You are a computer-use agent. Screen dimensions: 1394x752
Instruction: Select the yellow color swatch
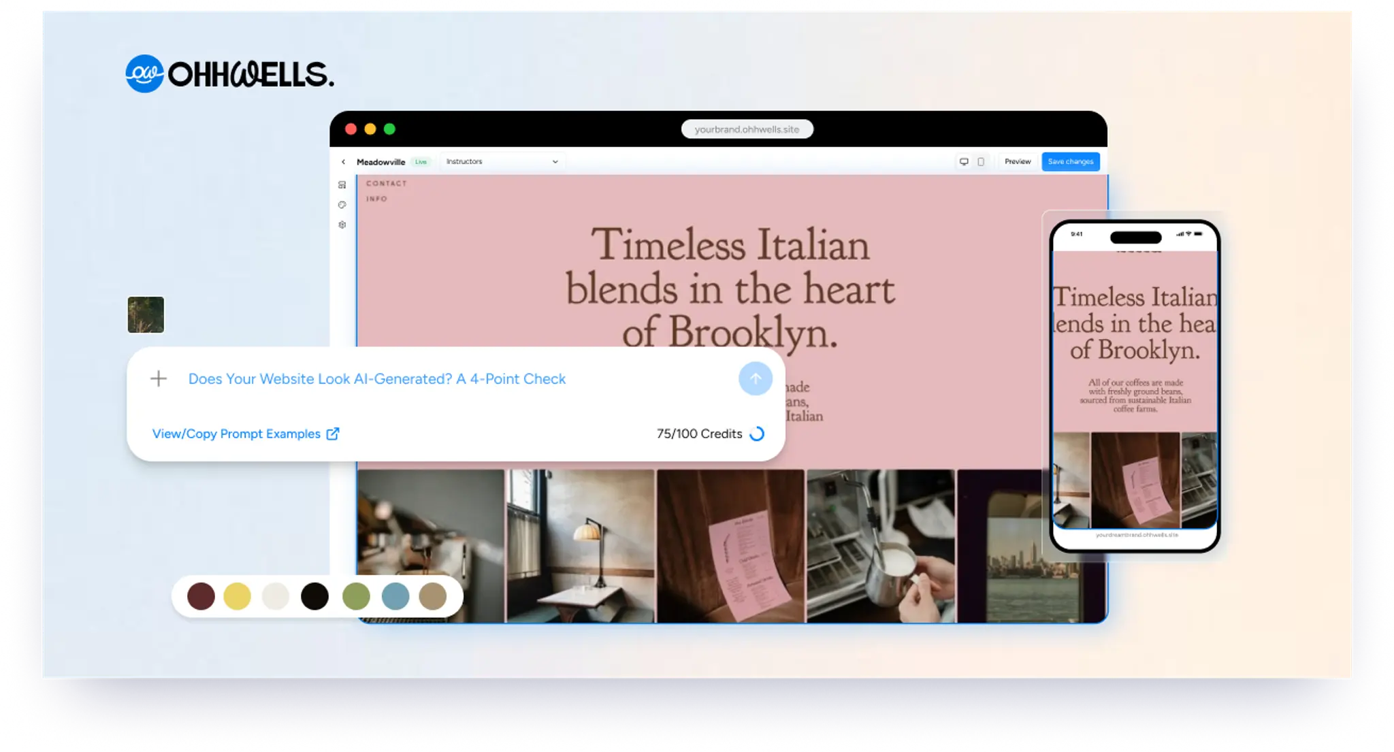click(x=237, y=596)
